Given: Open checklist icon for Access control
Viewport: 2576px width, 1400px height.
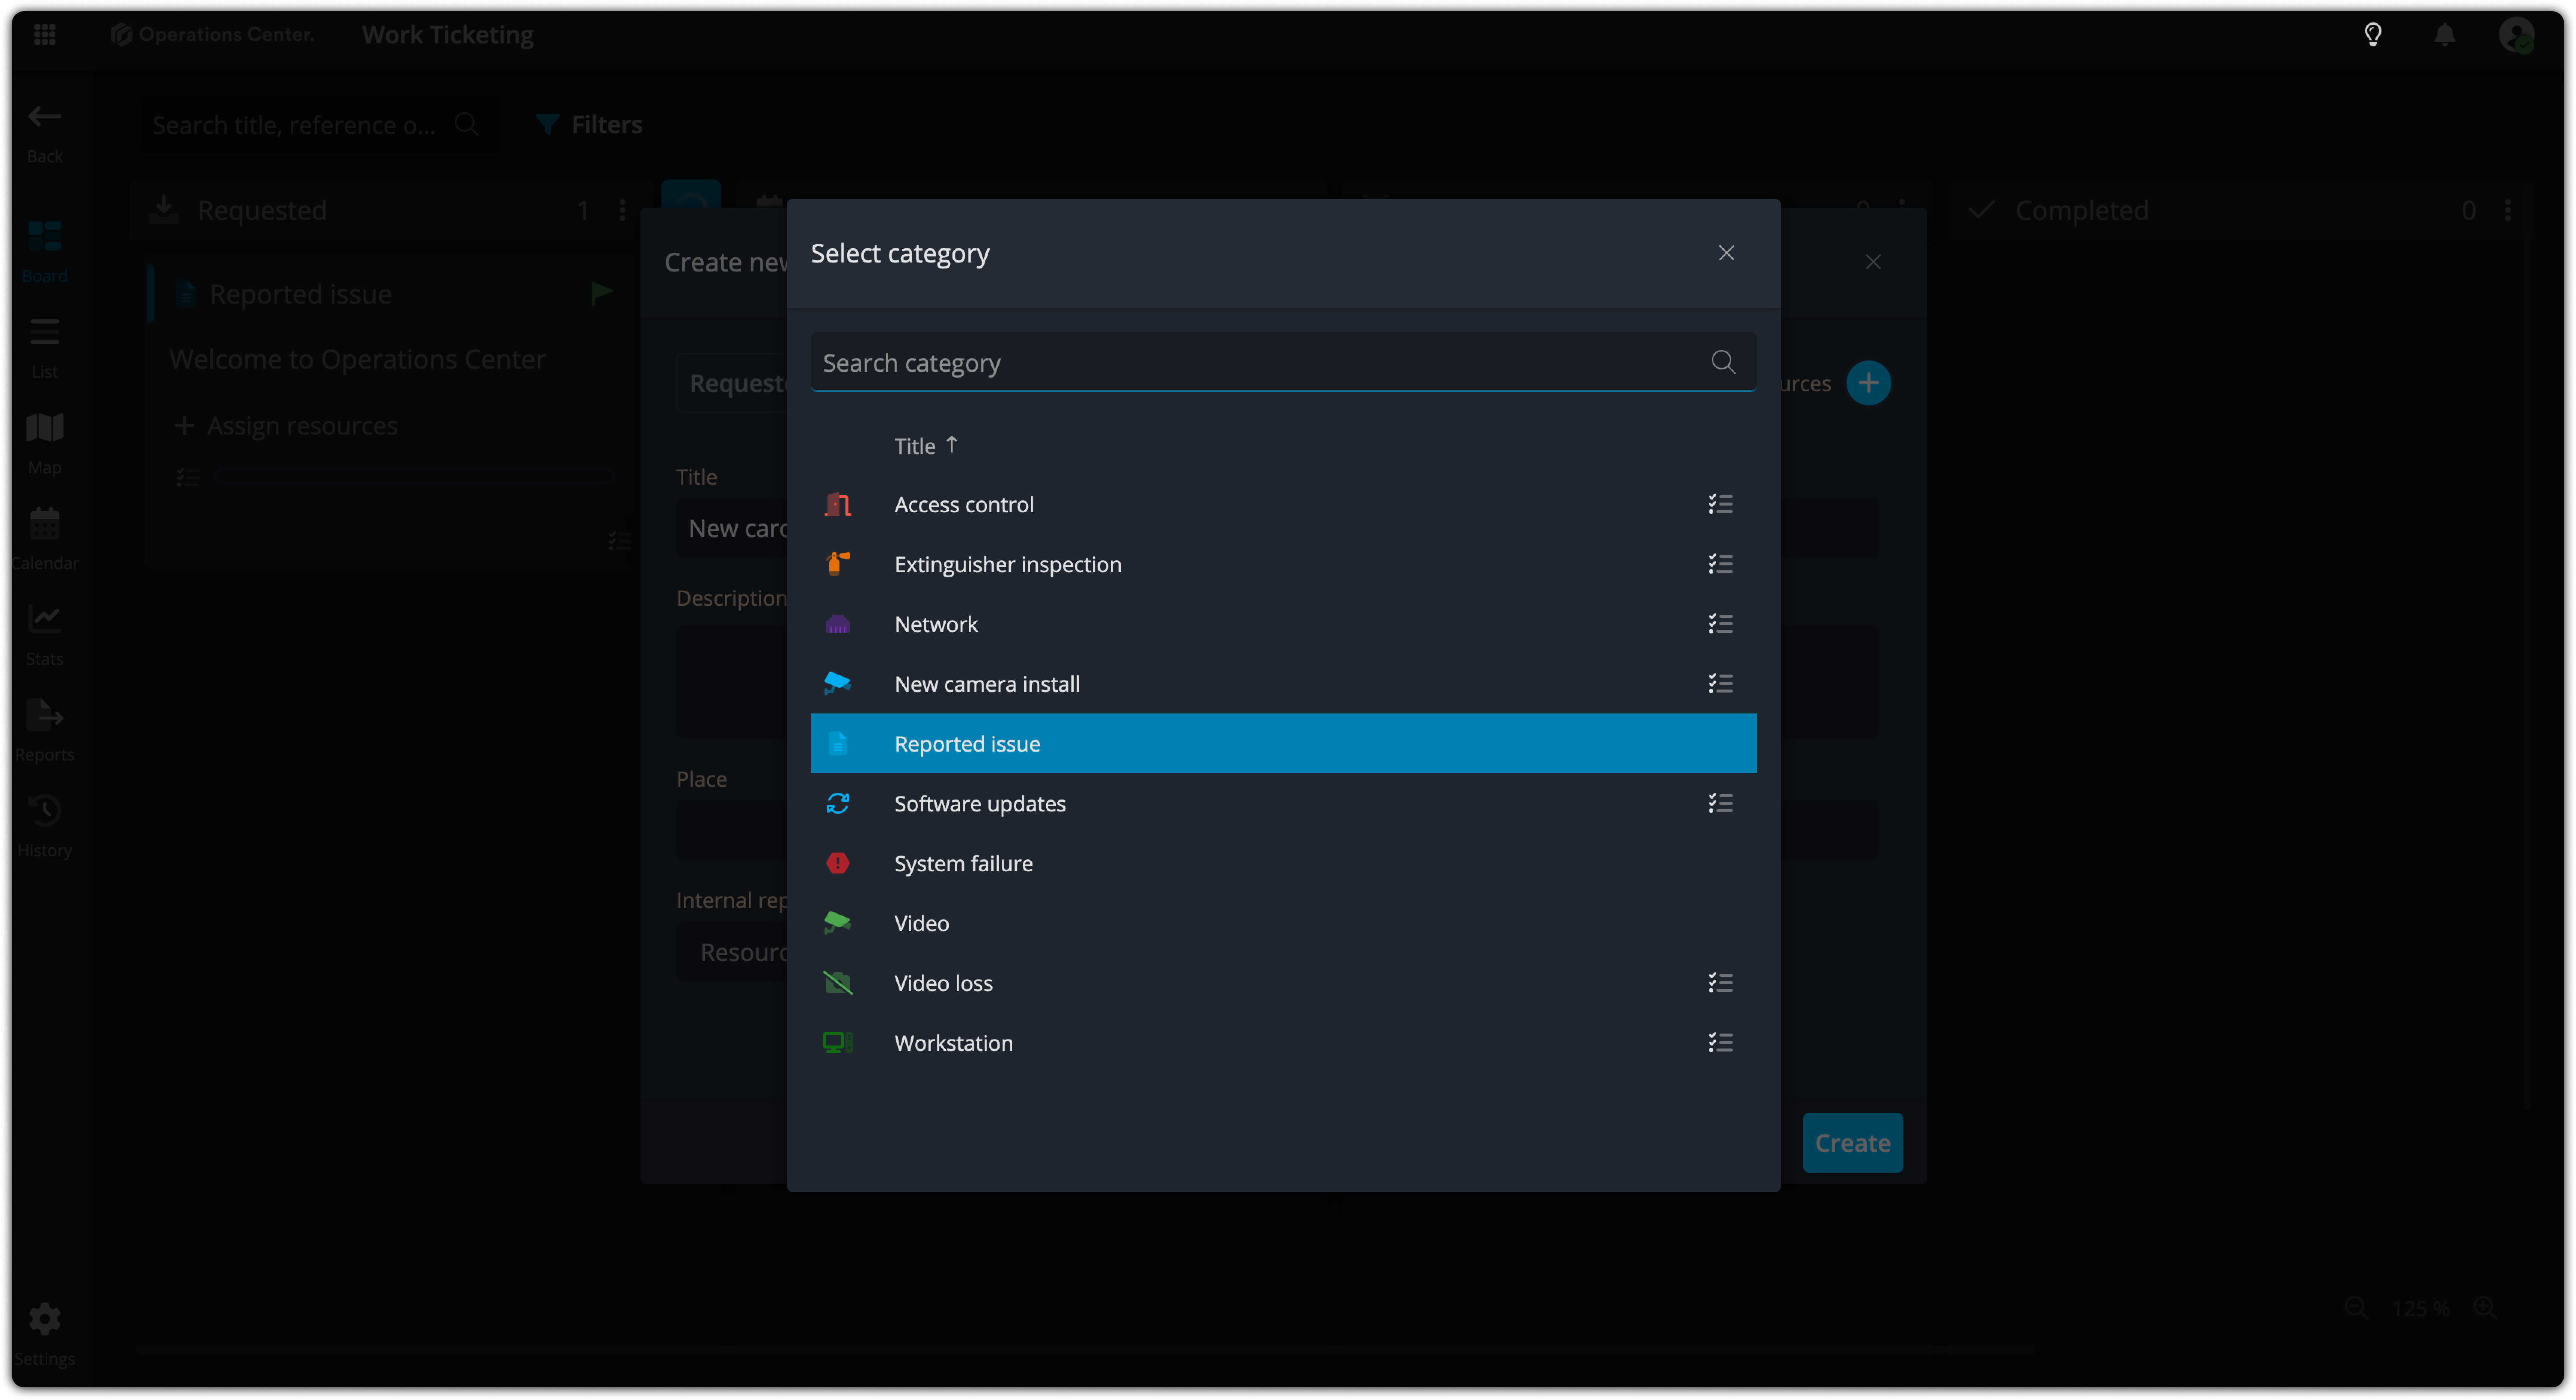Looking at the screenshot, I should tap(1720, 505).
